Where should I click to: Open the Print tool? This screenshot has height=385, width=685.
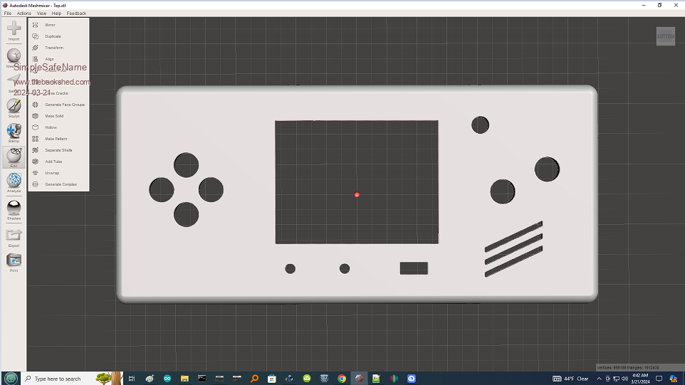[x=14, y=261]
